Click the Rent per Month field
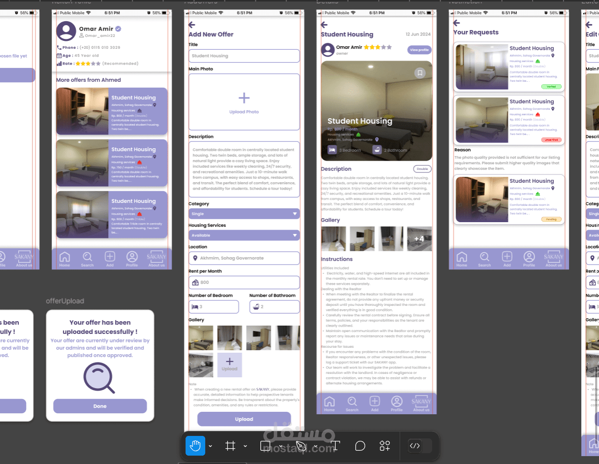599x464 pixels. point(244,282)
